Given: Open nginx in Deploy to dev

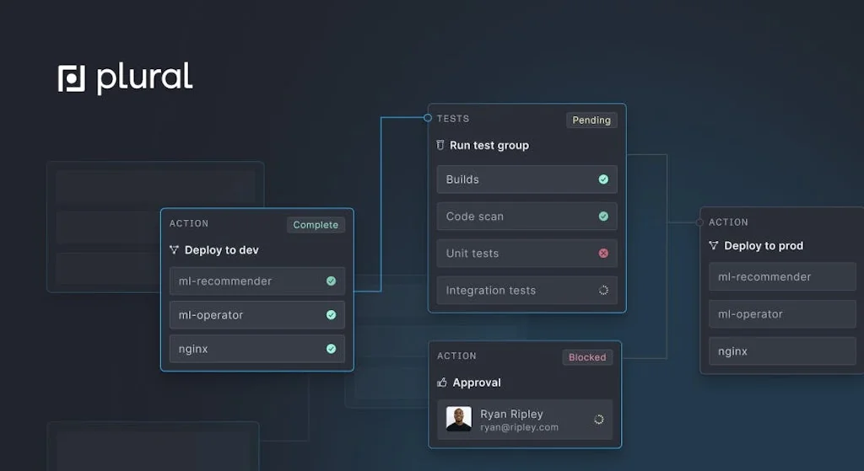Looking at the screenshot, I should pos(257,349).
